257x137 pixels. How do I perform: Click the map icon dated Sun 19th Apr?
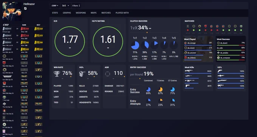click(x=5, y=56)
